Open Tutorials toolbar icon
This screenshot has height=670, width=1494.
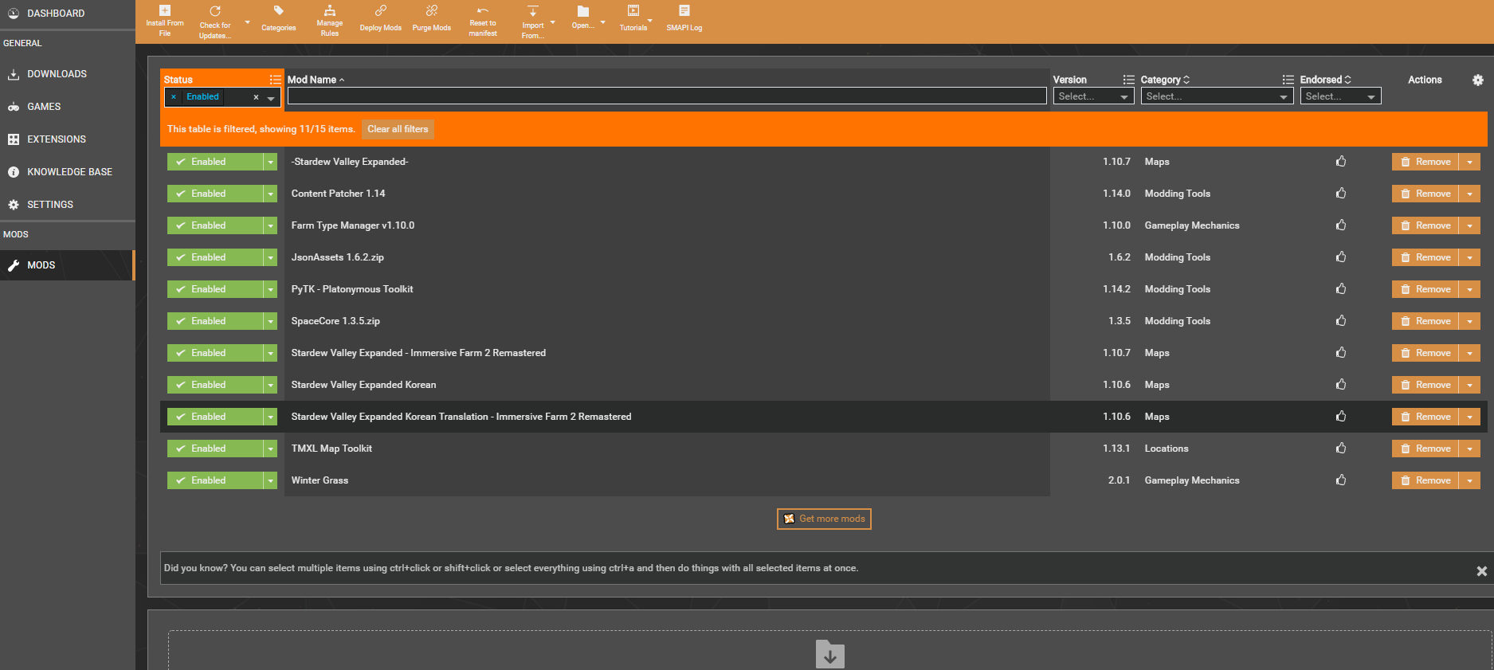pos(633,11)
